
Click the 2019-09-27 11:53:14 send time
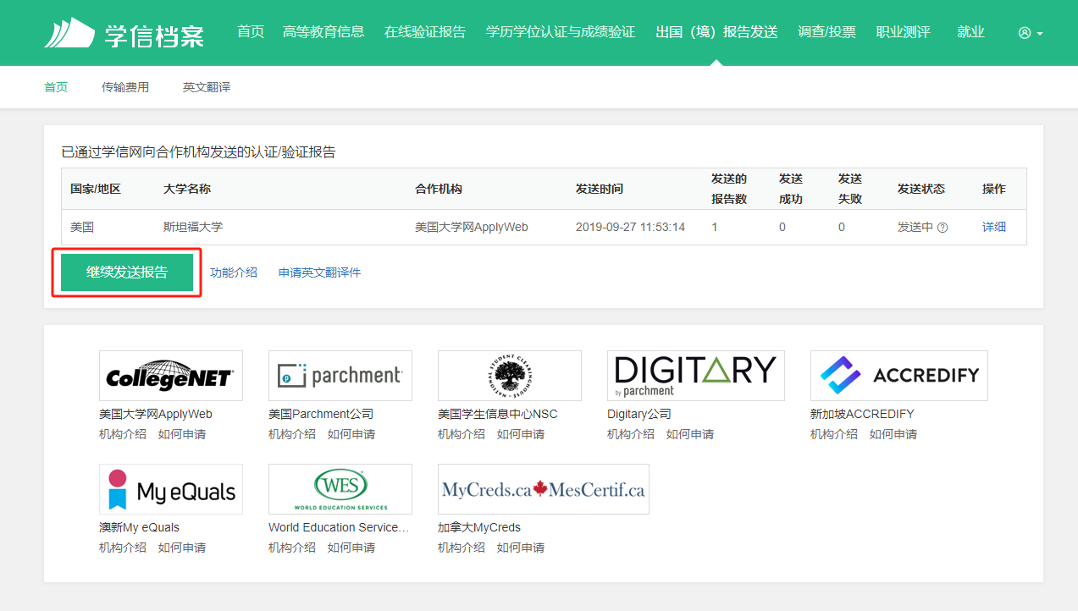(630, 228)
